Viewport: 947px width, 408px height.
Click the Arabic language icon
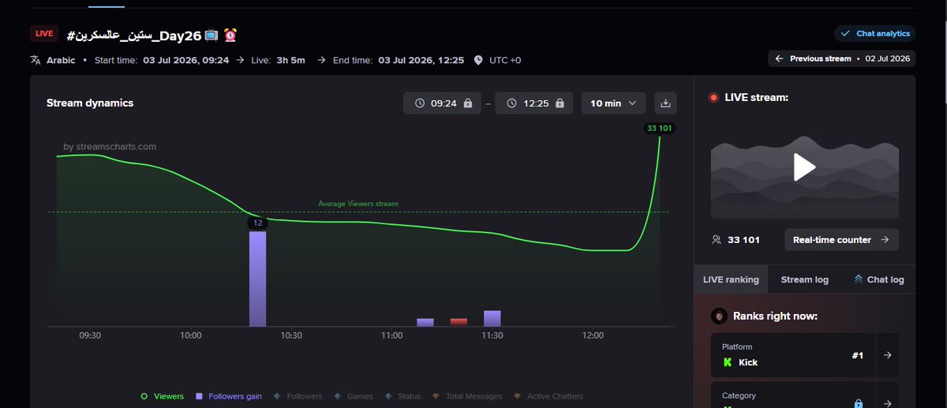click(x=35, y=60)
